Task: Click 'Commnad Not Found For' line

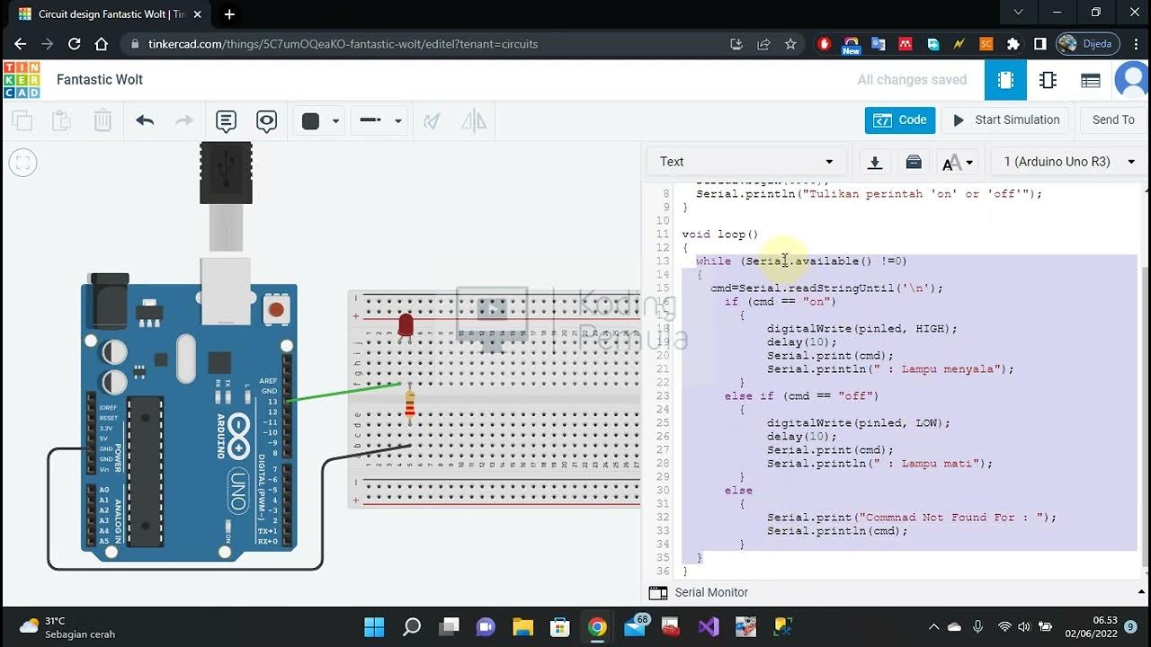Action: click(x=912, y=517)
